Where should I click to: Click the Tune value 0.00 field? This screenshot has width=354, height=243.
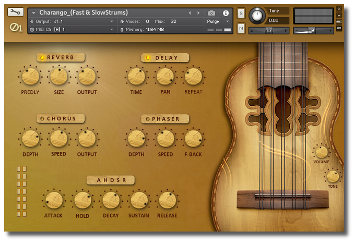coord(278,20)
